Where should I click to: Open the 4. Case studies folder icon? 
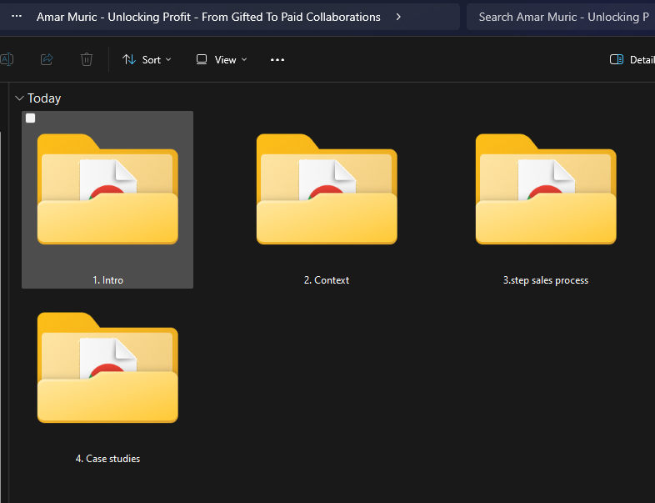click(107, 368)
